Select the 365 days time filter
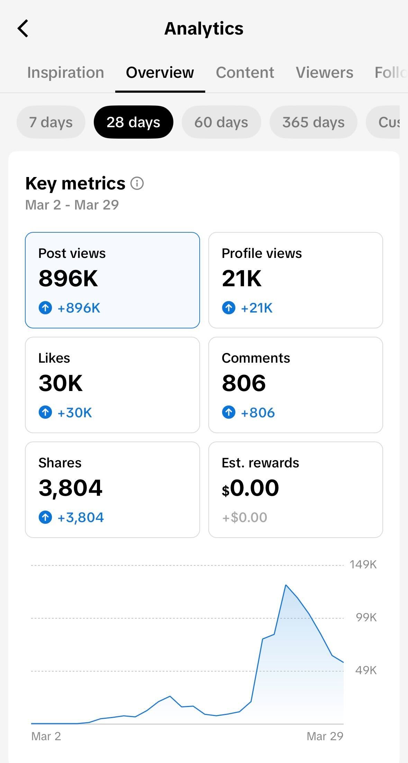The image size is (408, 763). pyautogui.click(x=313, y=122)
